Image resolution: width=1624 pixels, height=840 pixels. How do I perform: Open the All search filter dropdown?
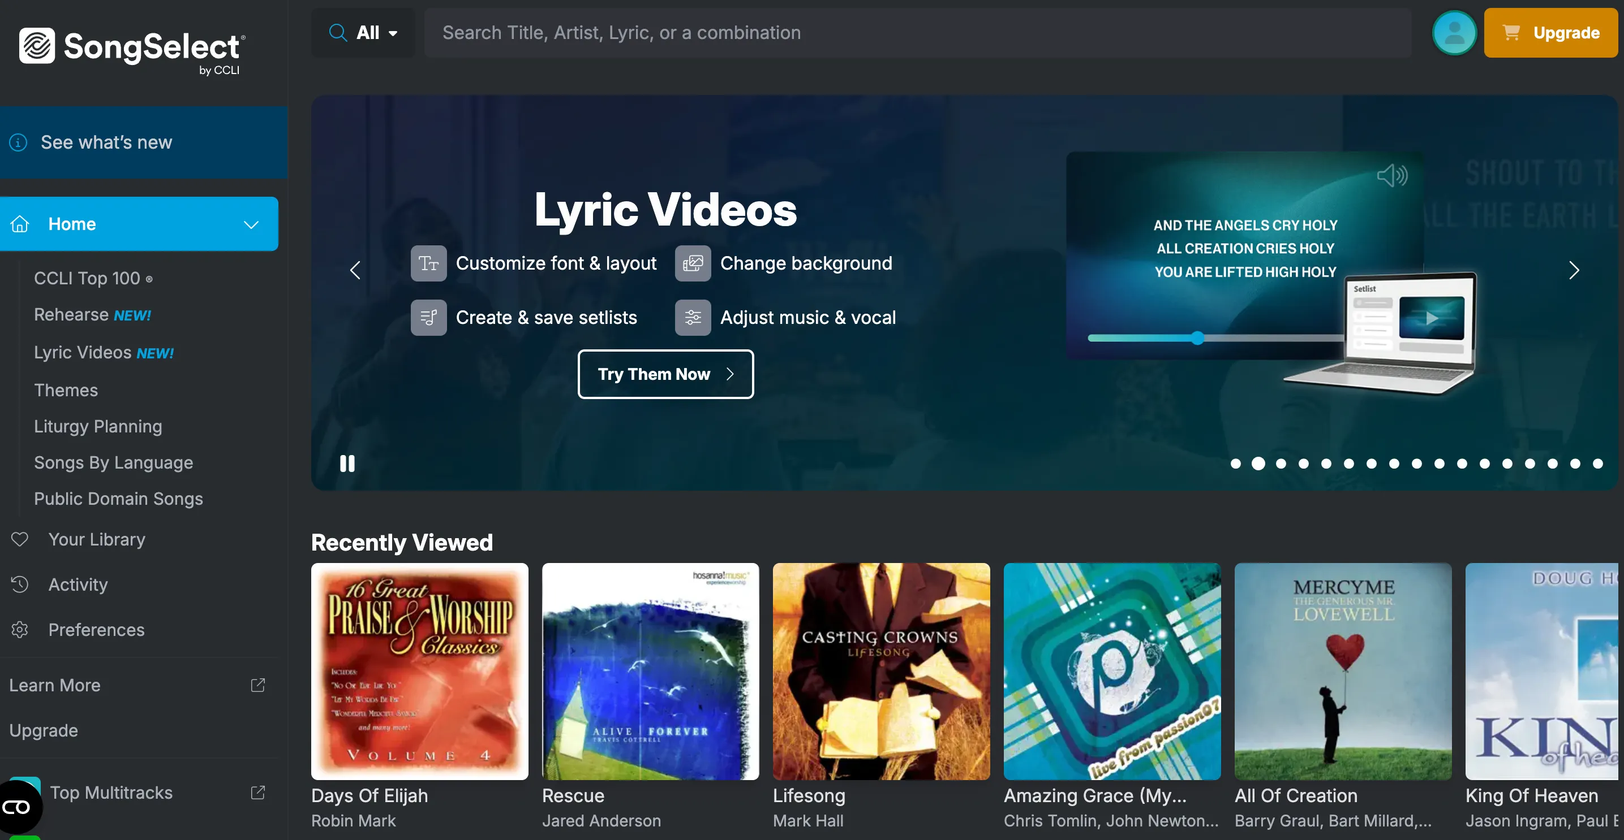pyautogui.click(x=364, y=33)
